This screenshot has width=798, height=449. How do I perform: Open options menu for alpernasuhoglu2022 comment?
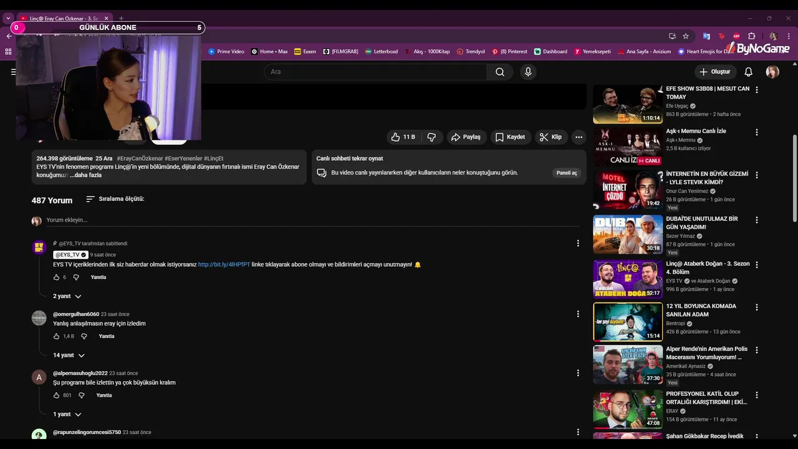pyautogui.click(x=578, y=372)
